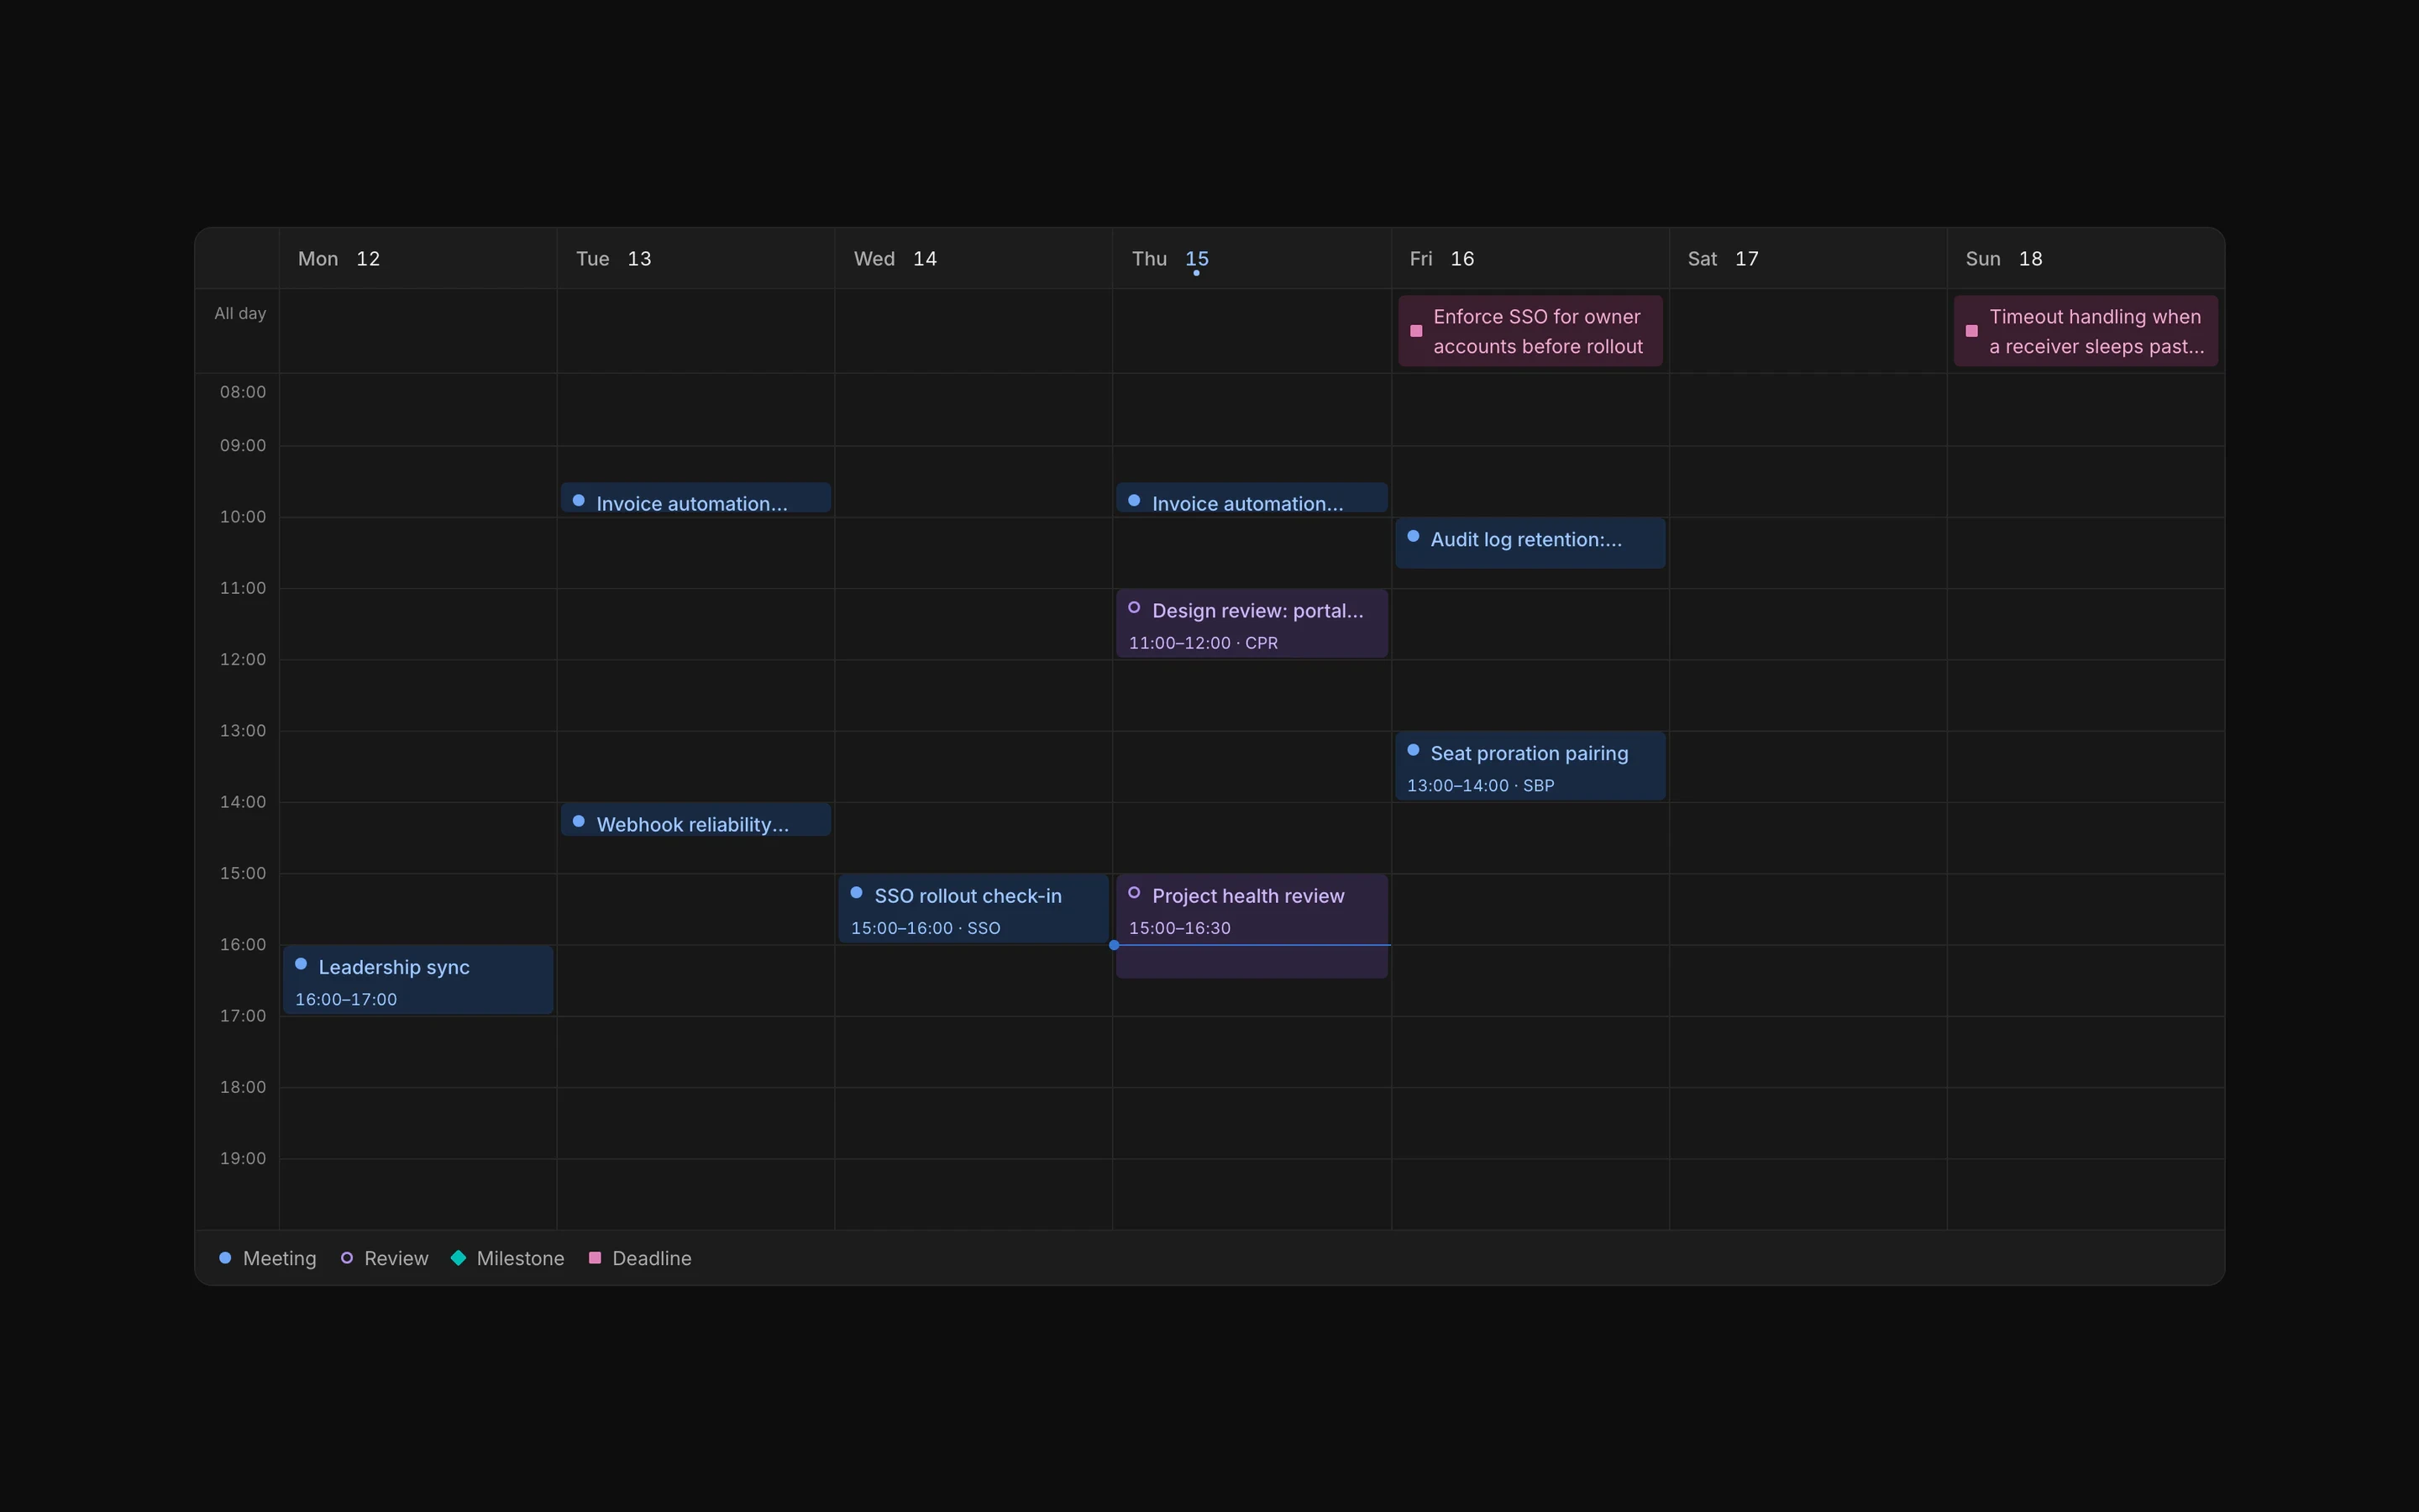The image size is (2419, 1512).
Task: Open the Project health review event
Action: pyautogui.click(x=1251, y=927)
